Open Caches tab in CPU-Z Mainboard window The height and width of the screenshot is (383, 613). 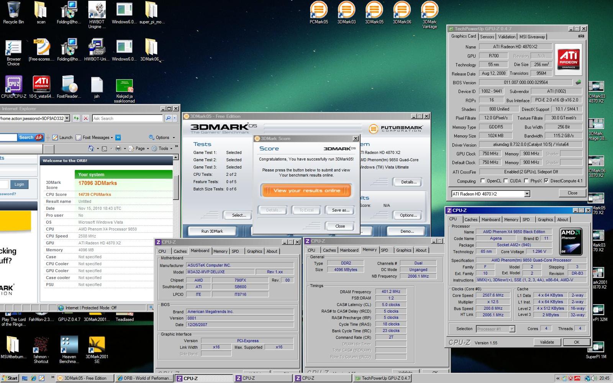180,251
